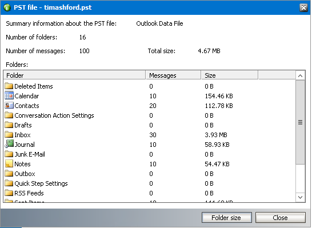
Task: Select the Junk E-Mail folder row
Action: [150, 154]
